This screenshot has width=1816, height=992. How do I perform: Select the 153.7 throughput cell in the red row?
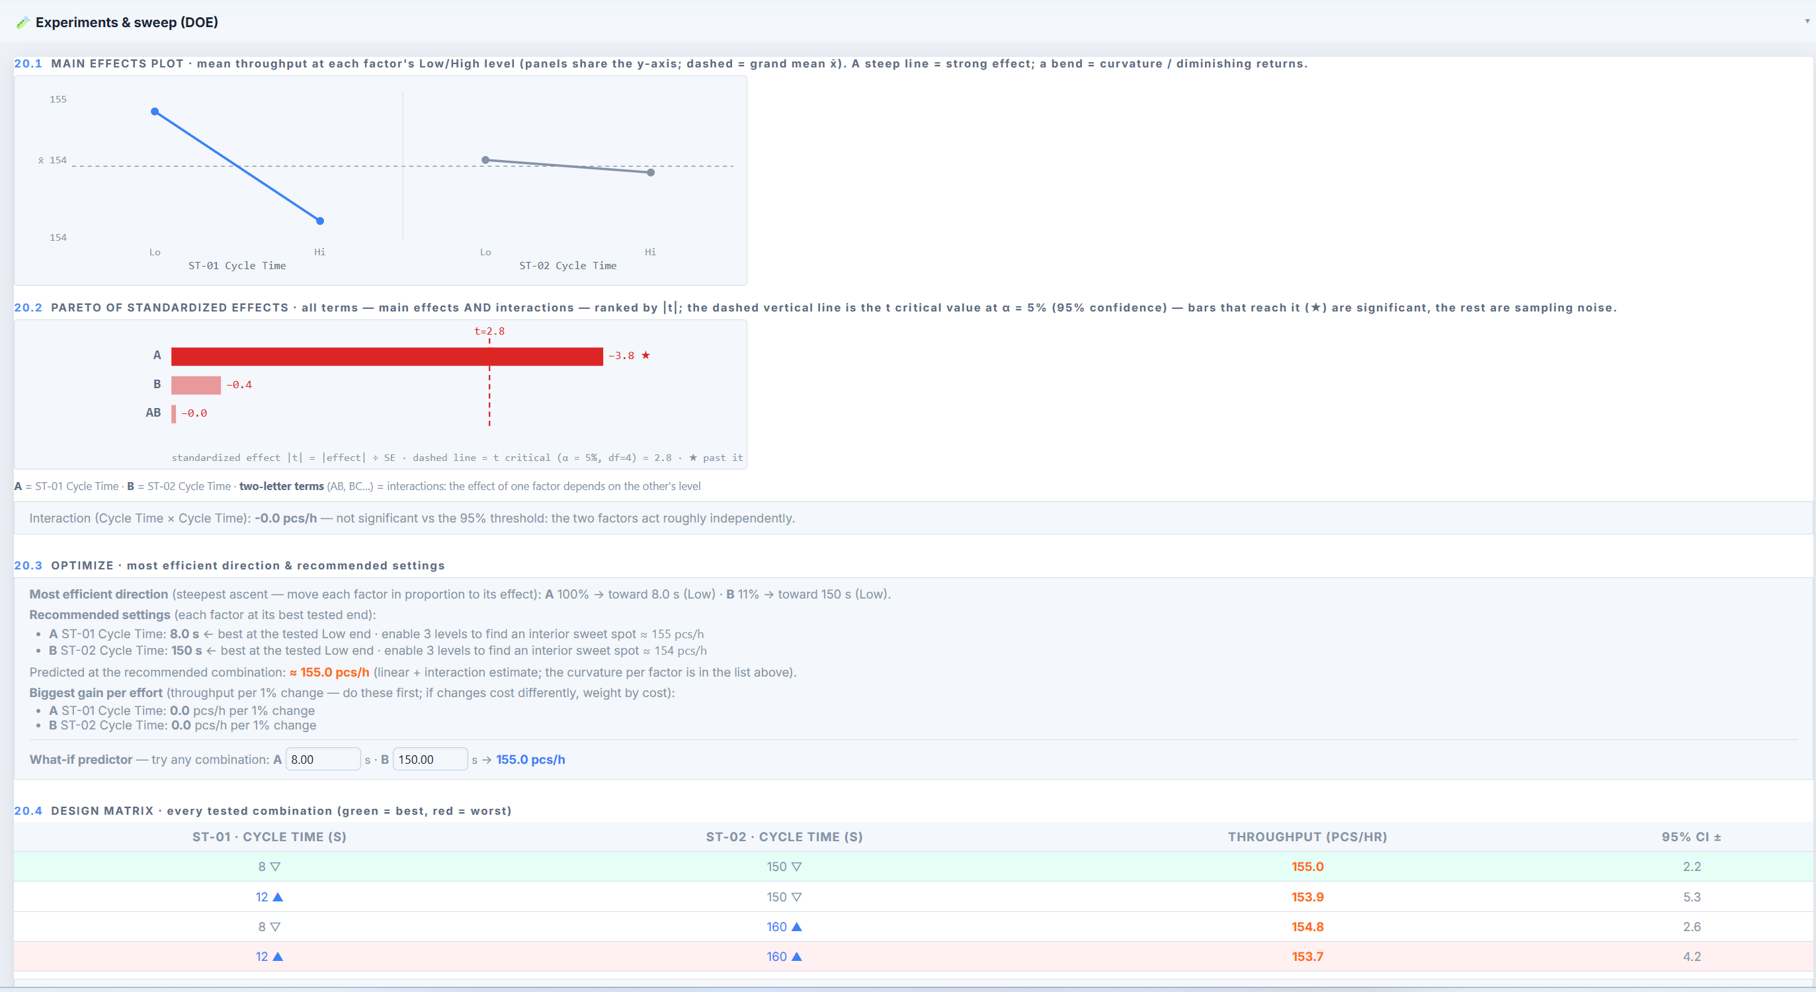point(1307,957)
